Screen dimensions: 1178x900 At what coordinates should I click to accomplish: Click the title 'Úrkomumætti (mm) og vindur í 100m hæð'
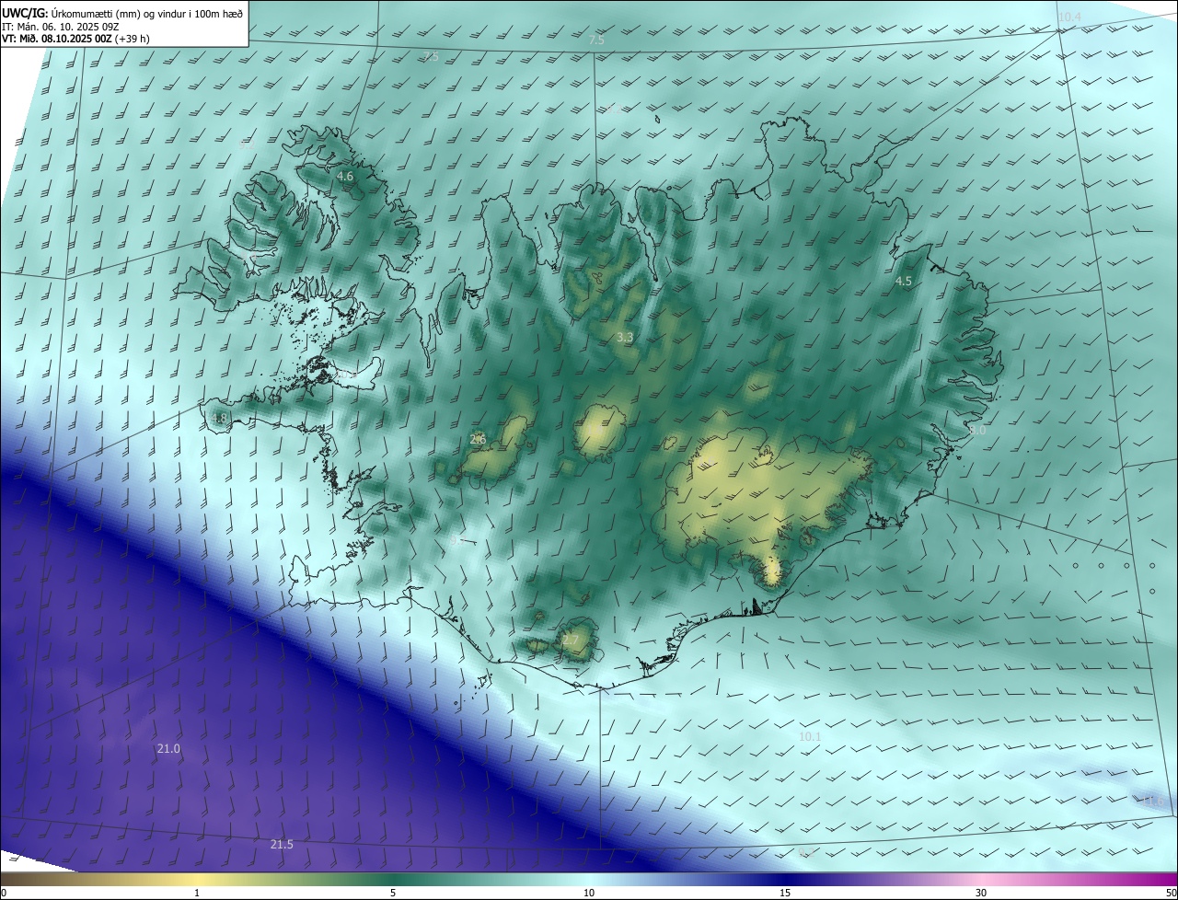tap(146, 13)
